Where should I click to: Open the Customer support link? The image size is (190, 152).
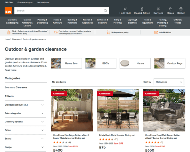[25, 2]
